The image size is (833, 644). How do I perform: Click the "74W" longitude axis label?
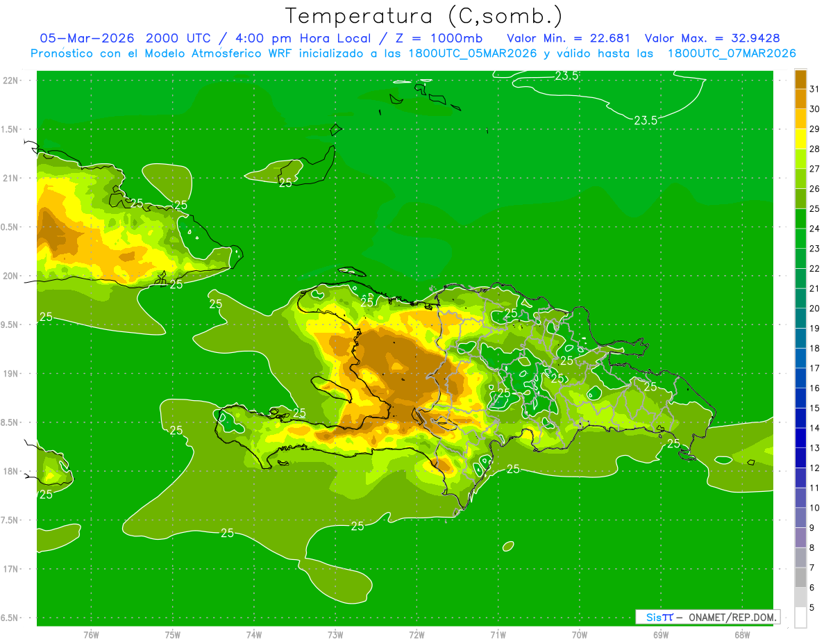click(254, 634)
